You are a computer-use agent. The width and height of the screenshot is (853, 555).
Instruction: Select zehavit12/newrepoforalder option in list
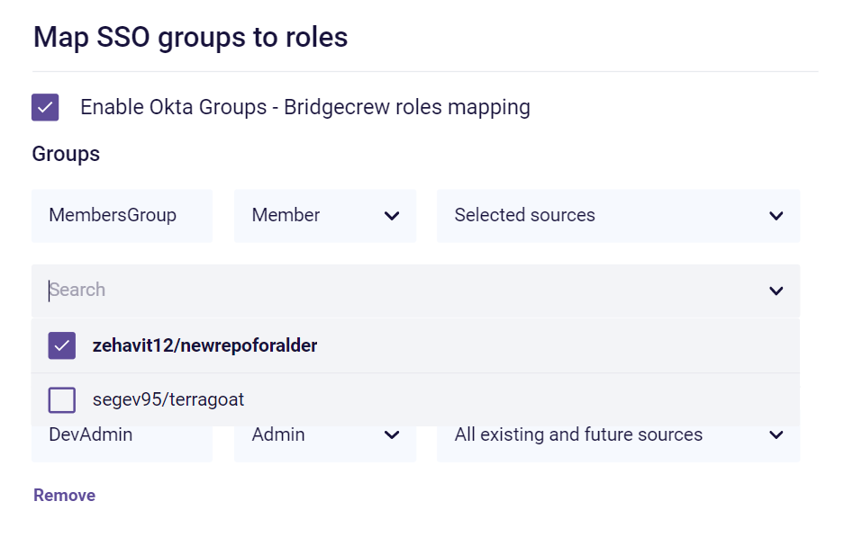(204, 345)
